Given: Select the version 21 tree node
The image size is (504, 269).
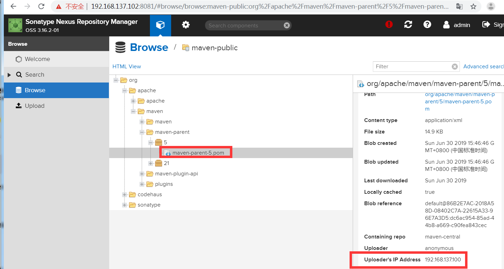Looking at the screenshot, I should (x=167, y=163).
